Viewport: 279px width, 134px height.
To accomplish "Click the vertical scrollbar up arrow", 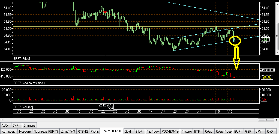I will [277, 3].
